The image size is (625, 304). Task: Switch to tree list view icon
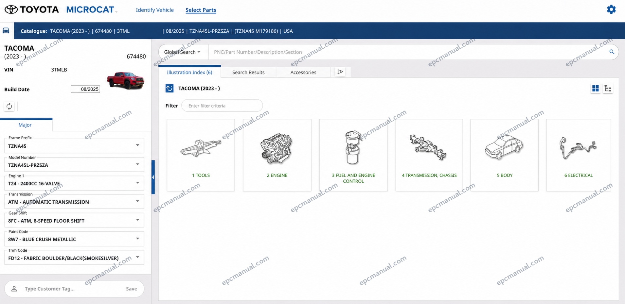[x=608, y=88]
